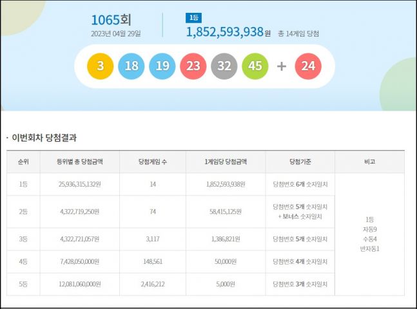Click the 비고 column header
Viewport: 417px width, 309px height.
[369, 162]
